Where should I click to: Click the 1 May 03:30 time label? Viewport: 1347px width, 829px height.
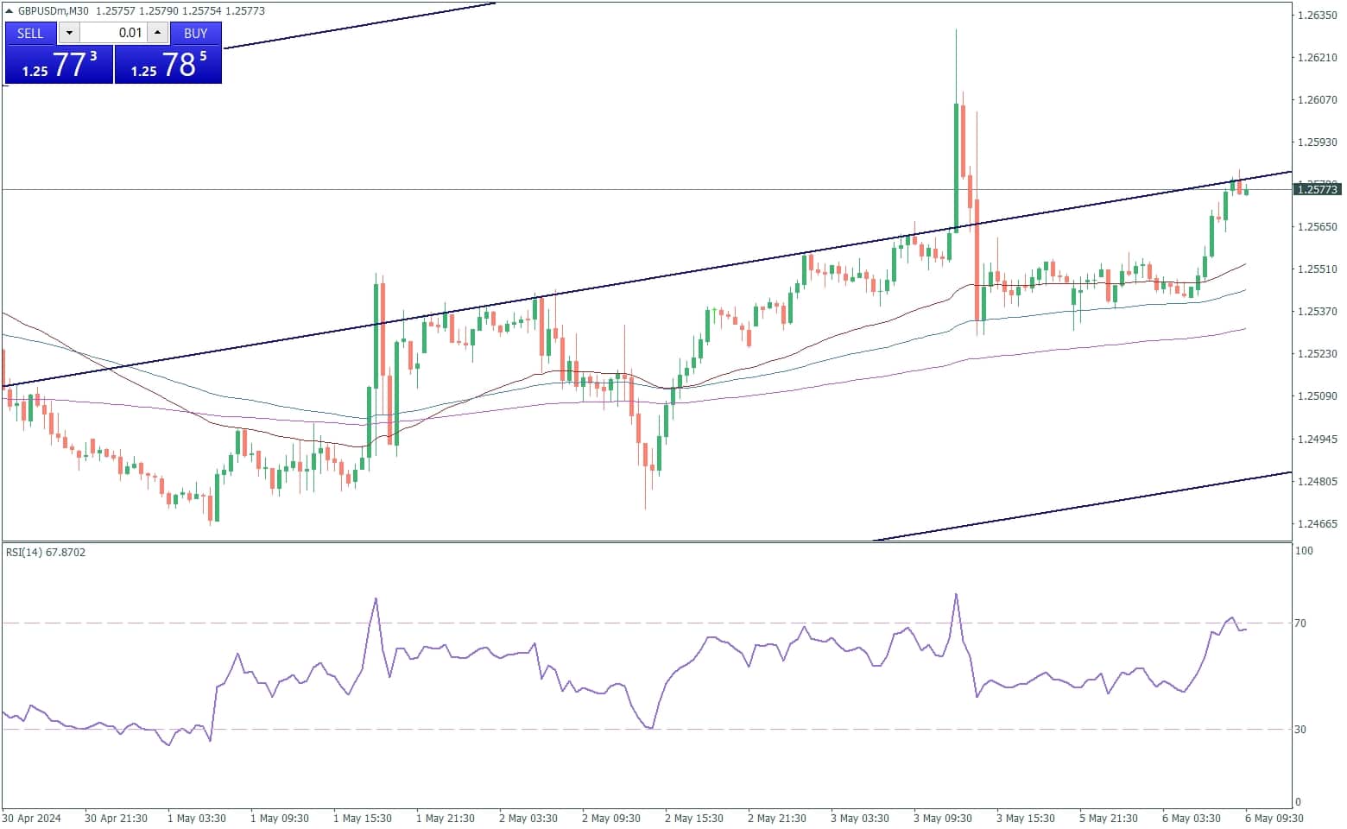(197, 819)
